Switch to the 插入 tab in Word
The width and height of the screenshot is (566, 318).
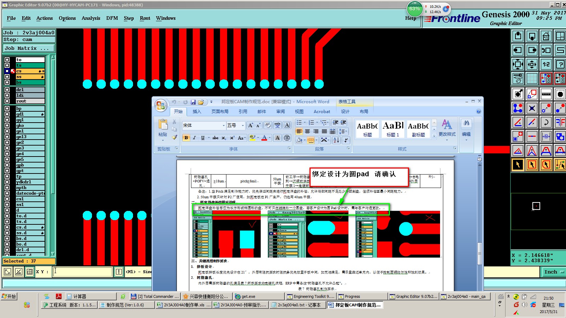(197, 111)
